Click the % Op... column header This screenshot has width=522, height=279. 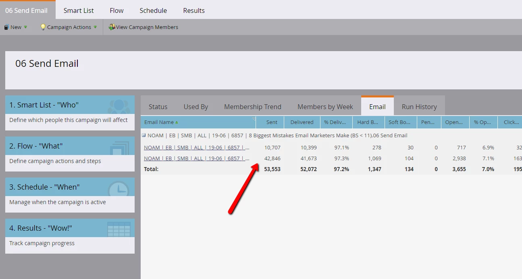pyautogui.click(x=483, y=122)
